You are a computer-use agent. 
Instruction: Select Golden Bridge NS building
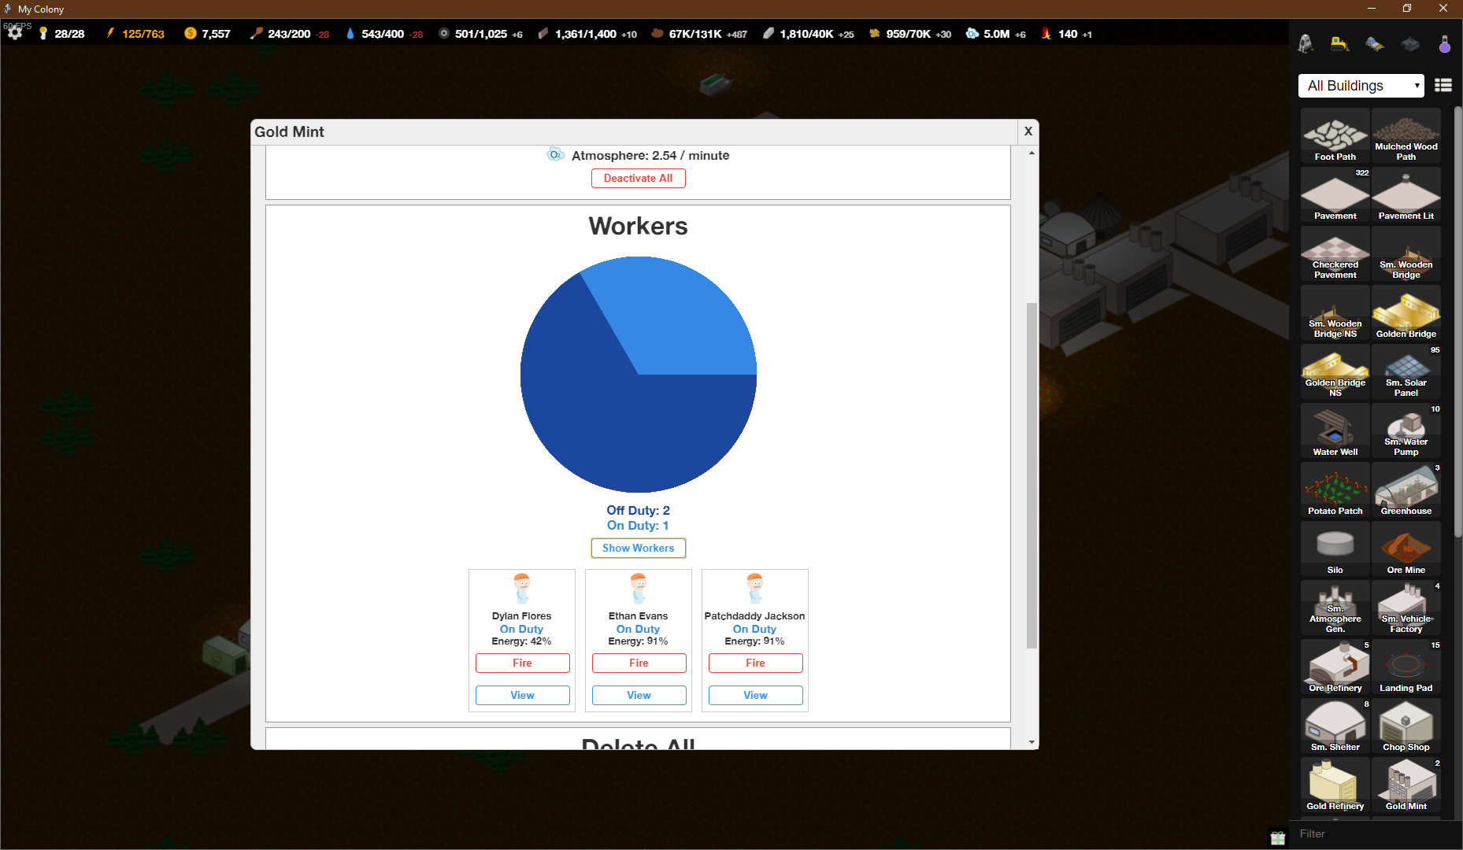[x=1335, y=371]
